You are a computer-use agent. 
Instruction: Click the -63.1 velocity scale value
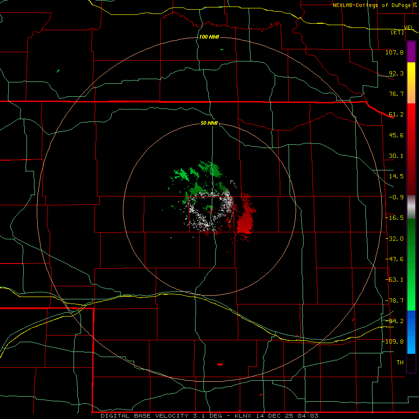click(394, 280)
